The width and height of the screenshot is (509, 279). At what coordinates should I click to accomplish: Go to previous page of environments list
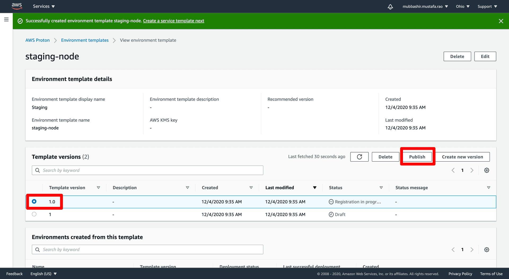pos(453,250)
